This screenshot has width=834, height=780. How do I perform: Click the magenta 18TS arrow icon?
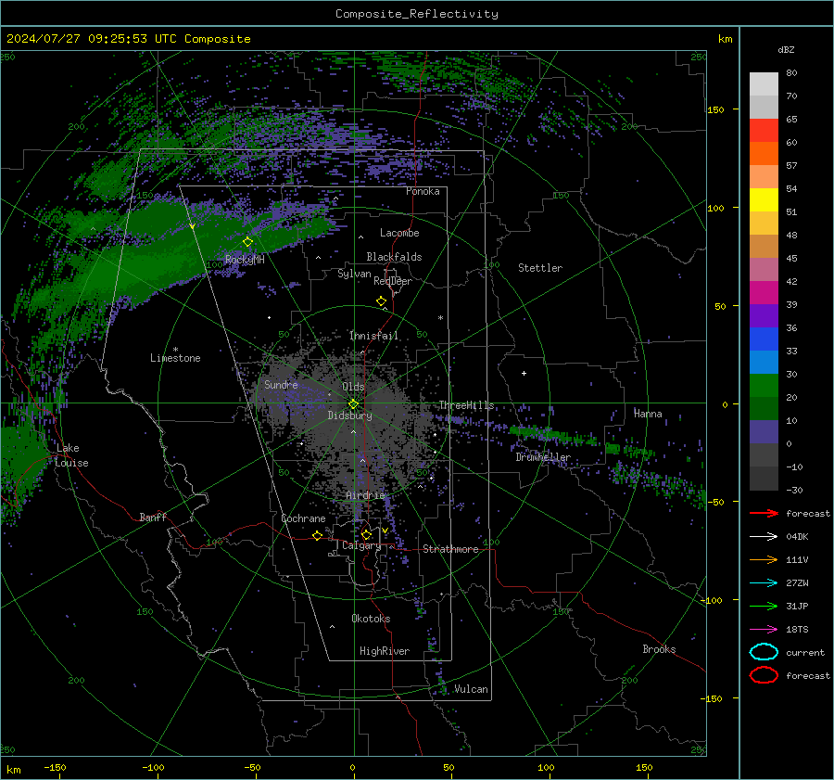(x=764, y=630)
